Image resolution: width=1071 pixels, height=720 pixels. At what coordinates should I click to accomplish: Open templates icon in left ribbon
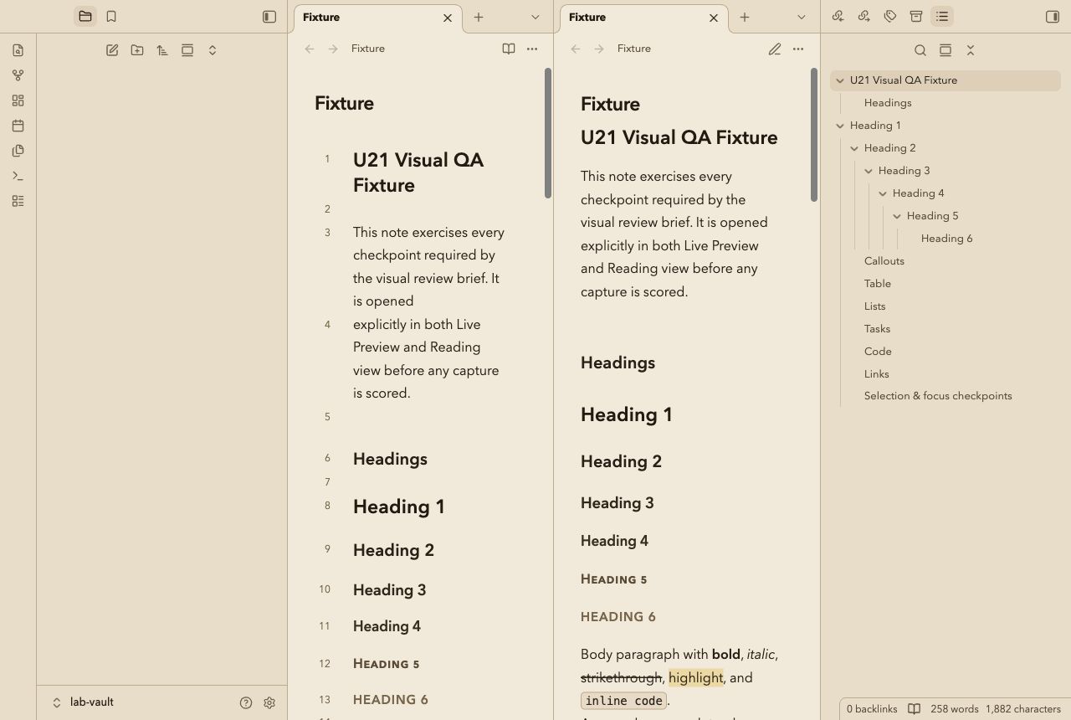tap(18, 151)
